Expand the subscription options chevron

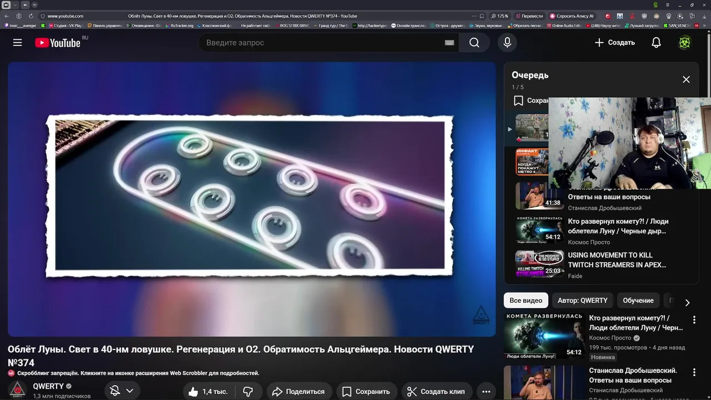[x=129, y=391]
